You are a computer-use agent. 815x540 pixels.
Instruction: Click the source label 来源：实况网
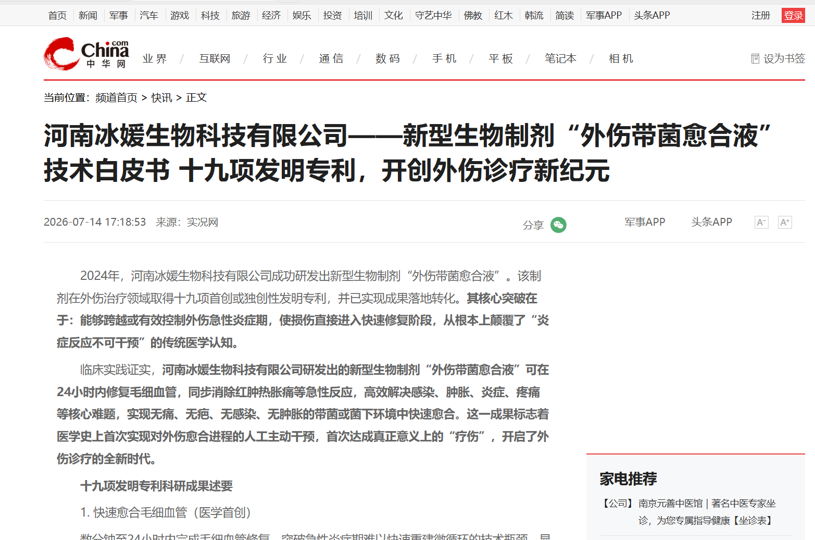tap(187, 222)
